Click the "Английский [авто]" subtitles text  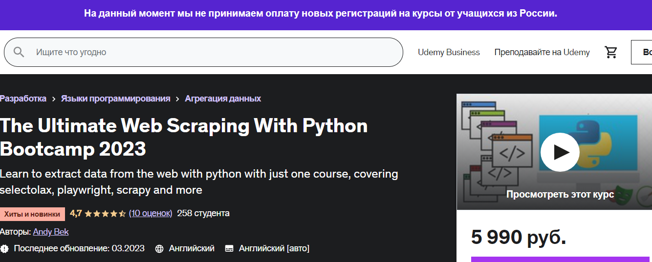[x=274, y=248]
